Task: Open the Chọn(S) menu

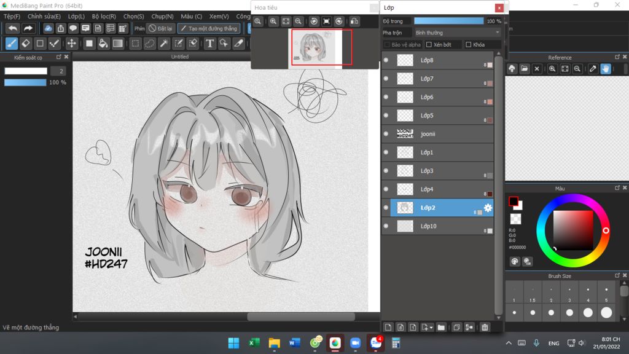Action: [133, 17]
